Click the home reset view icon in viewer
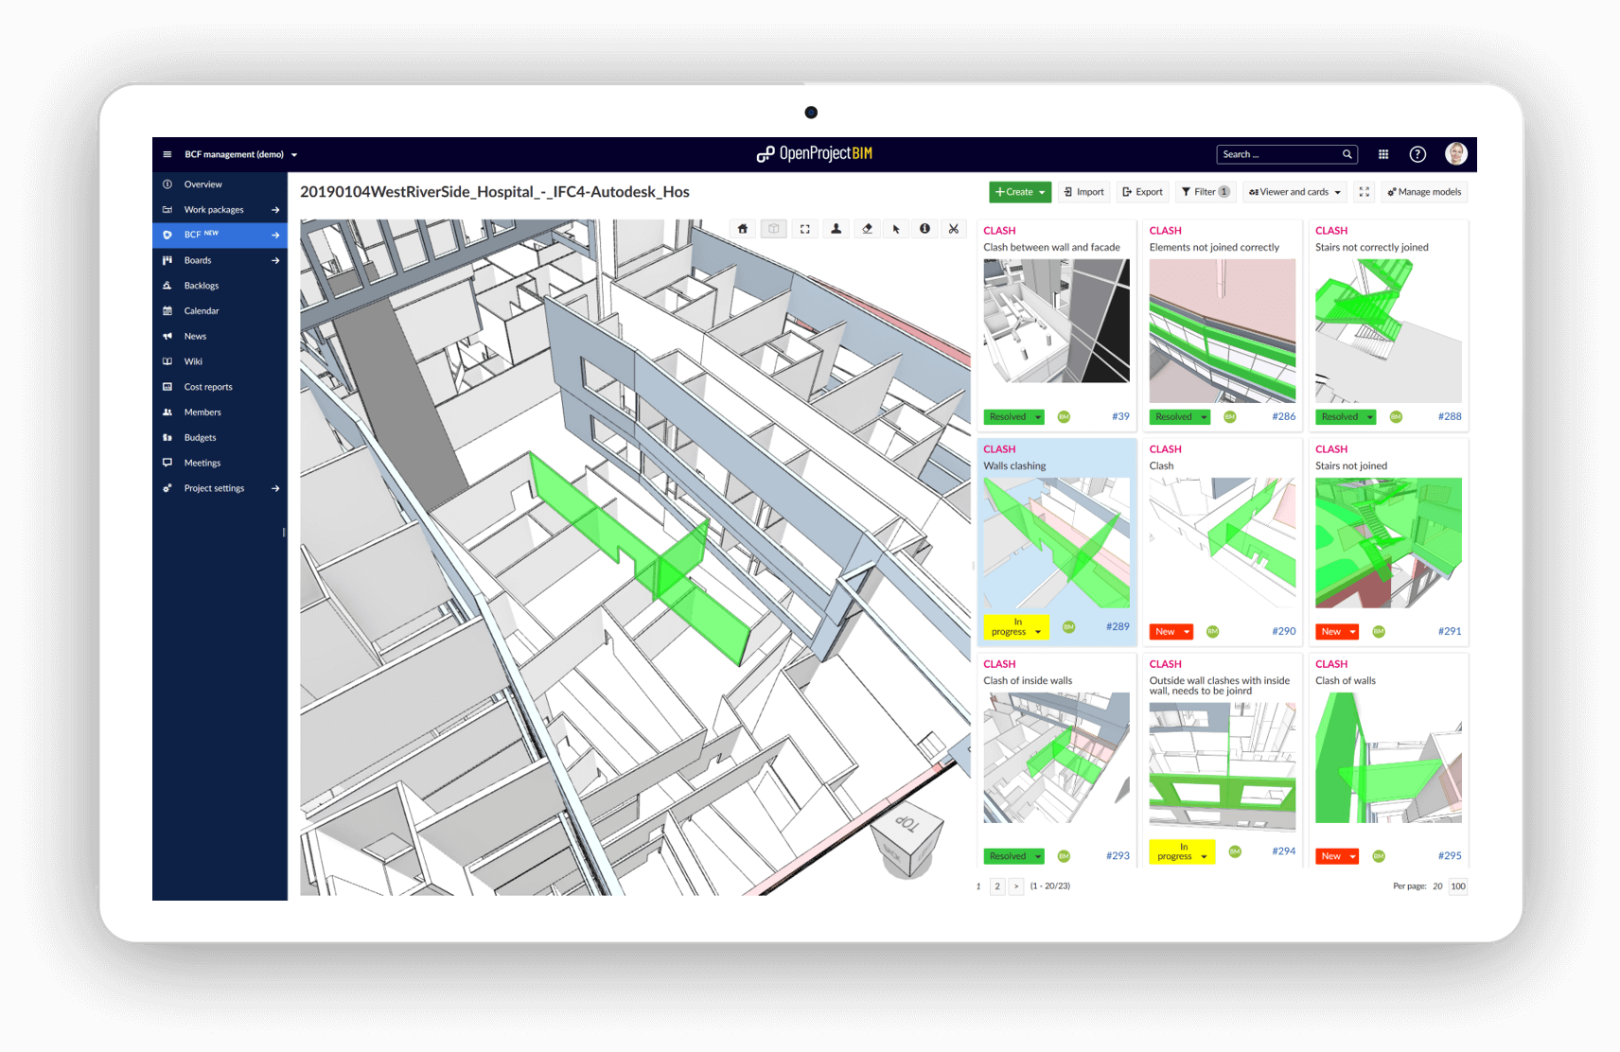This screenshot has width=1620, height=1052. 743,229
